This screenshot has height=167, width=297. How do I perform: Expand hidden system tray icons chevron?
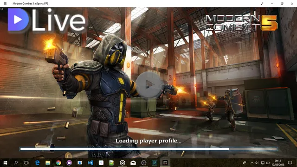point(252,163)
